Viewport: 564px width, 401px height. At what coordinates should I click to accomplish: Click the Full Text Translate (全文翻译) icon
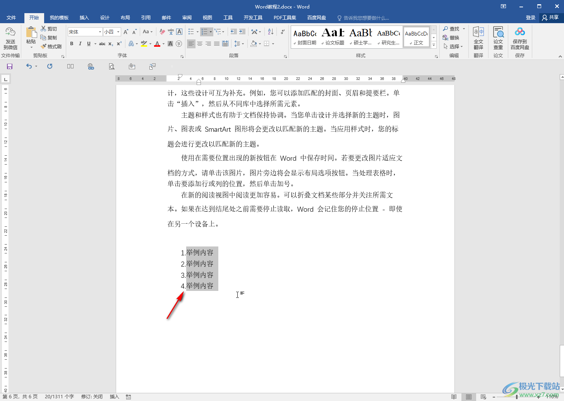pyautogui.click(x=478, y=38)
